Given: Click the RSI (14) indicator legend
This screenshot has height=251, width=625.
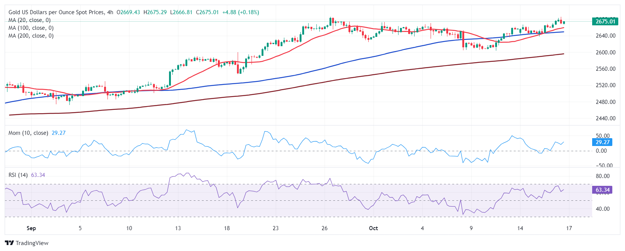Looking at the screenshot, I should click(18, 175).
